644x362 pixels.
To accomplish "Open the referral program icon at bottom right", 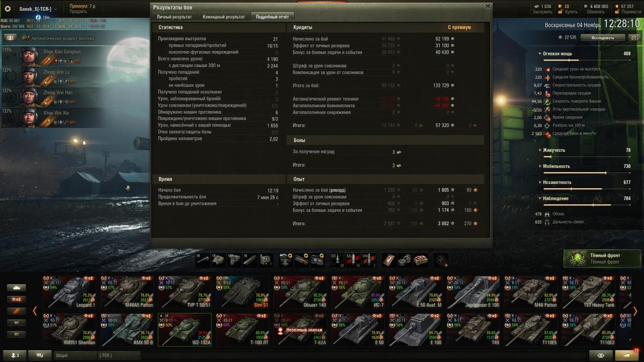I will point(601,355).
